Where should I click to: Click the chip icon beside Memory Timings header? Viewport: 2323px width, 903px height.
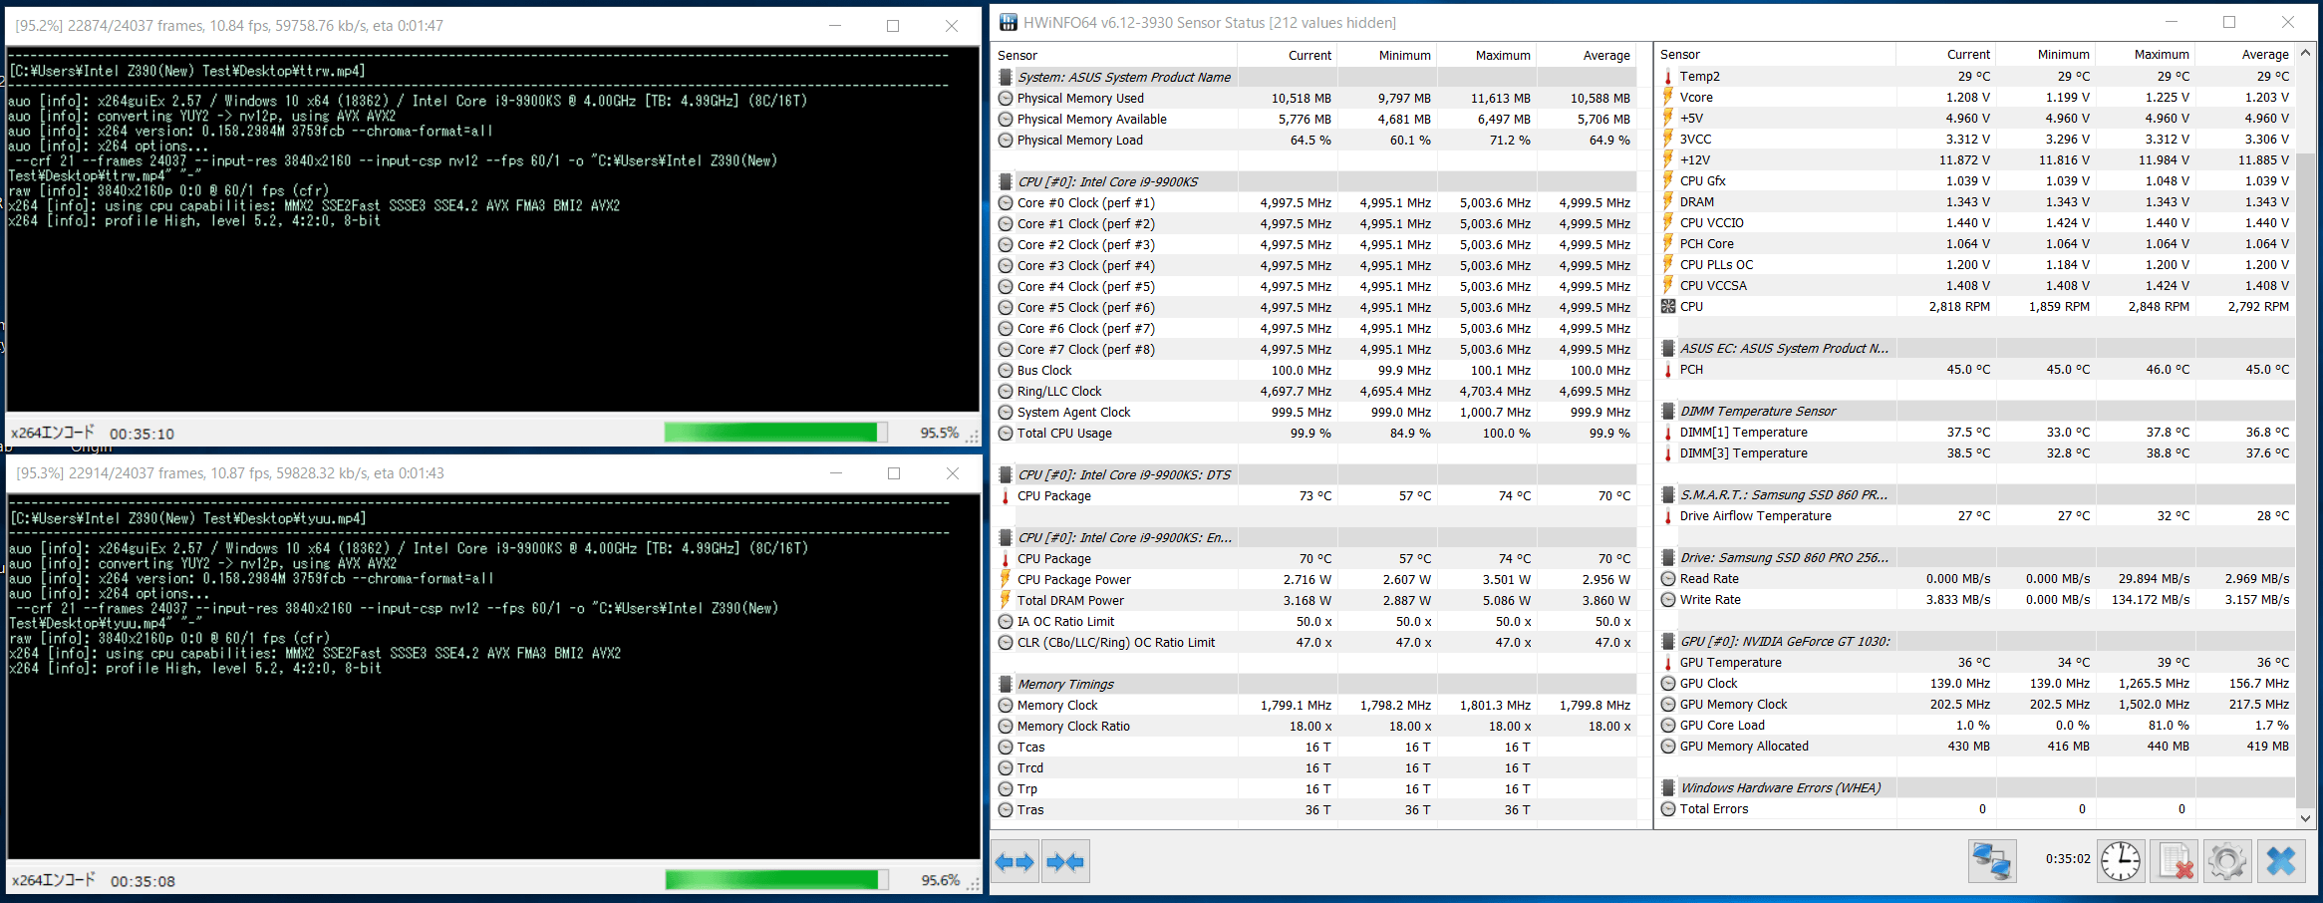click(1006, 684)
